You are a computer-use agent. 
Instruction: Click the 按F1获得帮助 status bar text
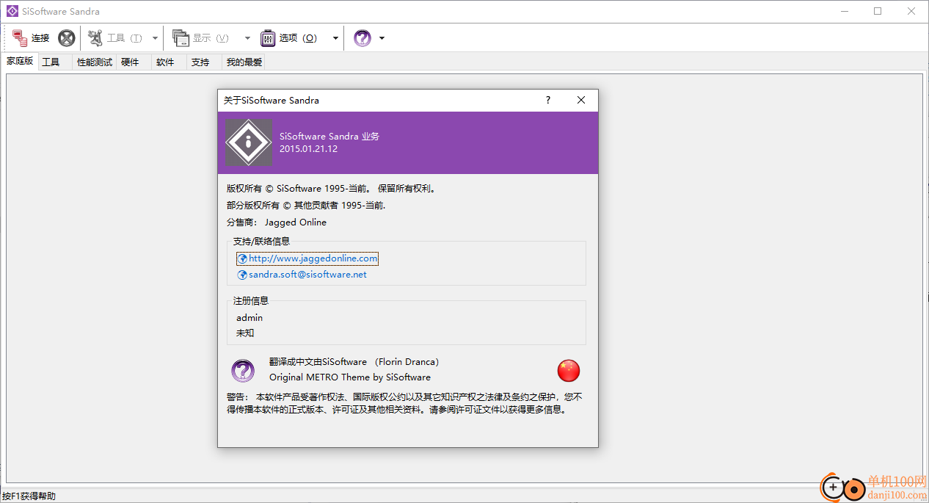tap(29, 496)
